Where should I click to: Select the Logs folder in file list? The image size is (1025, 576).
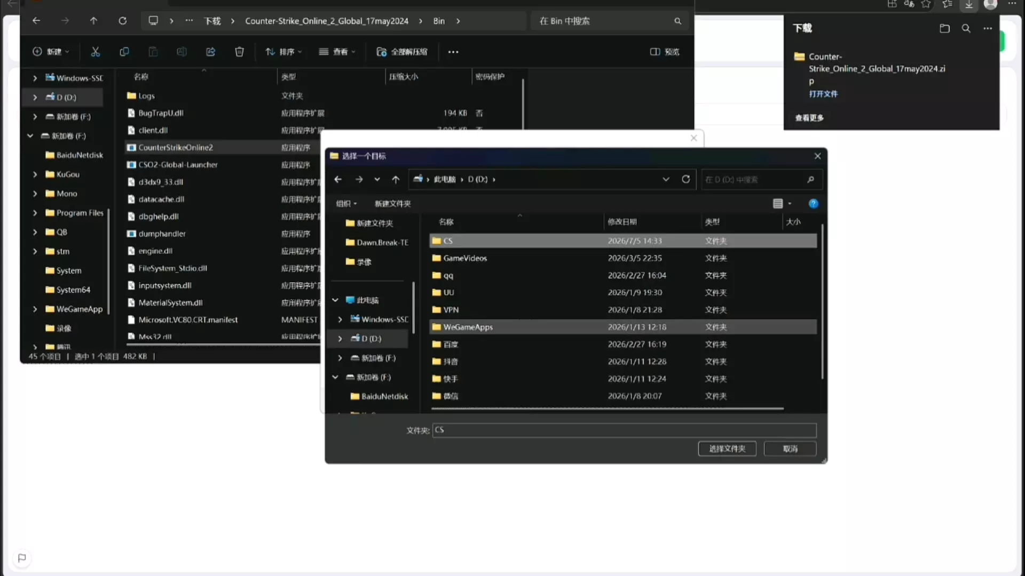pyautogui.click(x=141, y=96)
